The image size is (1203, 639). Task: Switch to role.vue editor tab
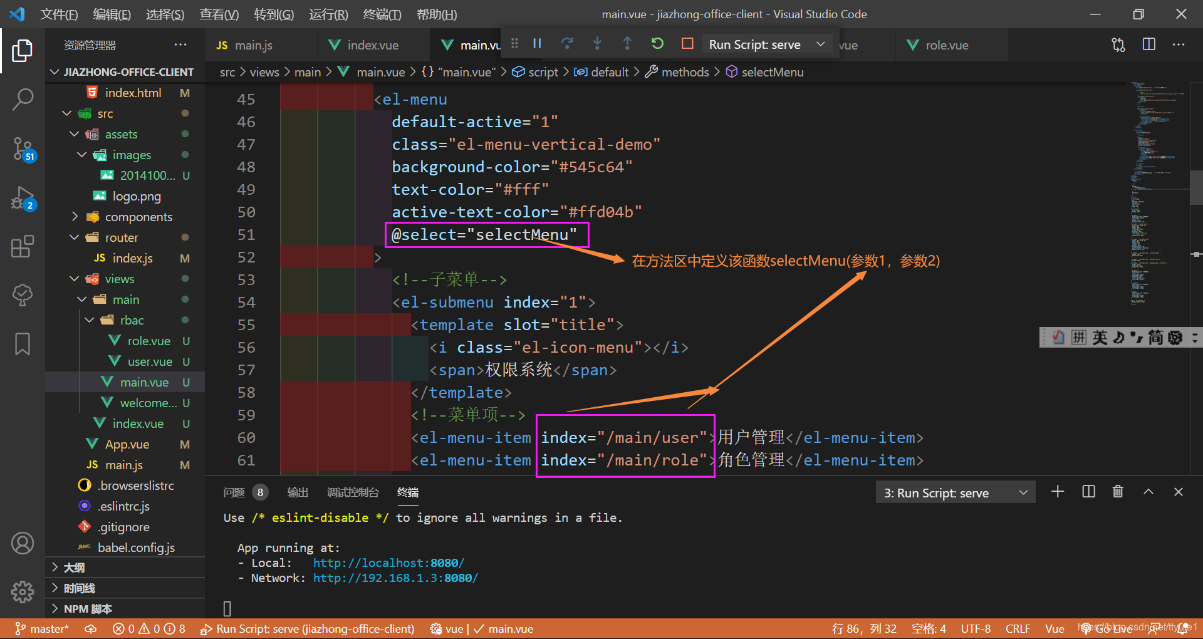pos(947,45)
